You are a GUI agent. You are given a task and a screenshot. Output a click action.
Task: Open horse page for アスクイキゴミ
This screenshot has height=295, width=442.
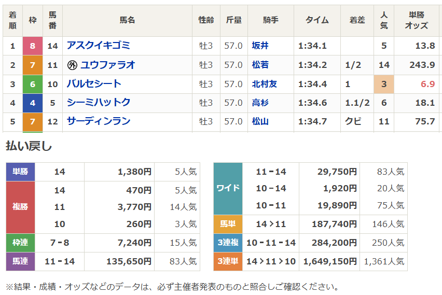coord(99,45)
